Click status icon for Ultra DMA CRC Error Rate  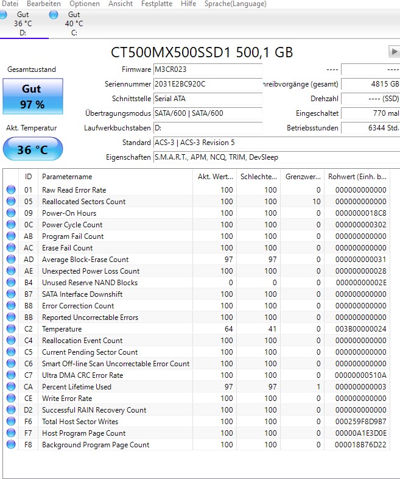click(x=11, y=375)
